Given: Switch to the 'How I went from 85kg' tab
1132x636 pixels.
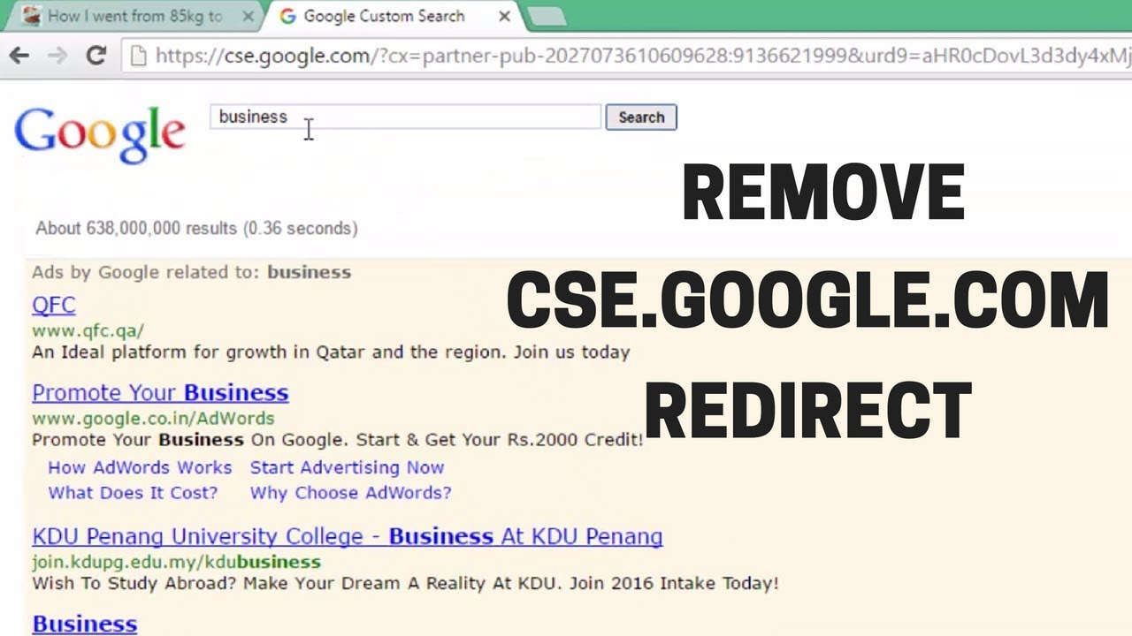Looking at the screenshot, I should [133, 16].
